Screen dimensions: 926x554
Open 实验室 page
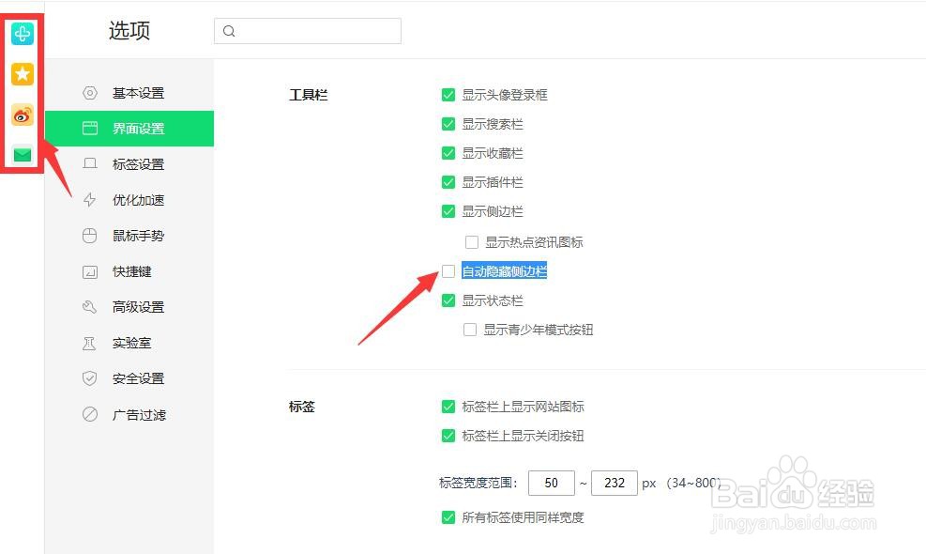[x=129, y=343]
